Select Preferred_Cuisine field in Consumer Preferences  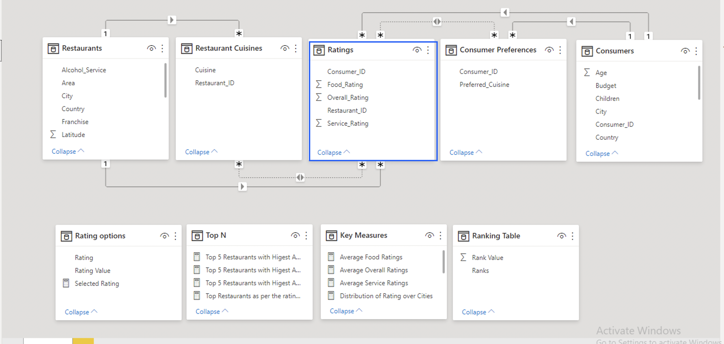click(484, 85)
